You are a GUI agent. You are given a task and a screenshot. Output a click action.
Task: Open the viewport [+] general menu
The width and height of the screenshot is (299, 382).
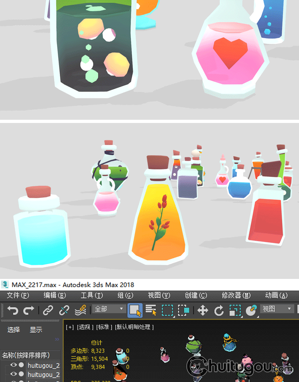70,327
